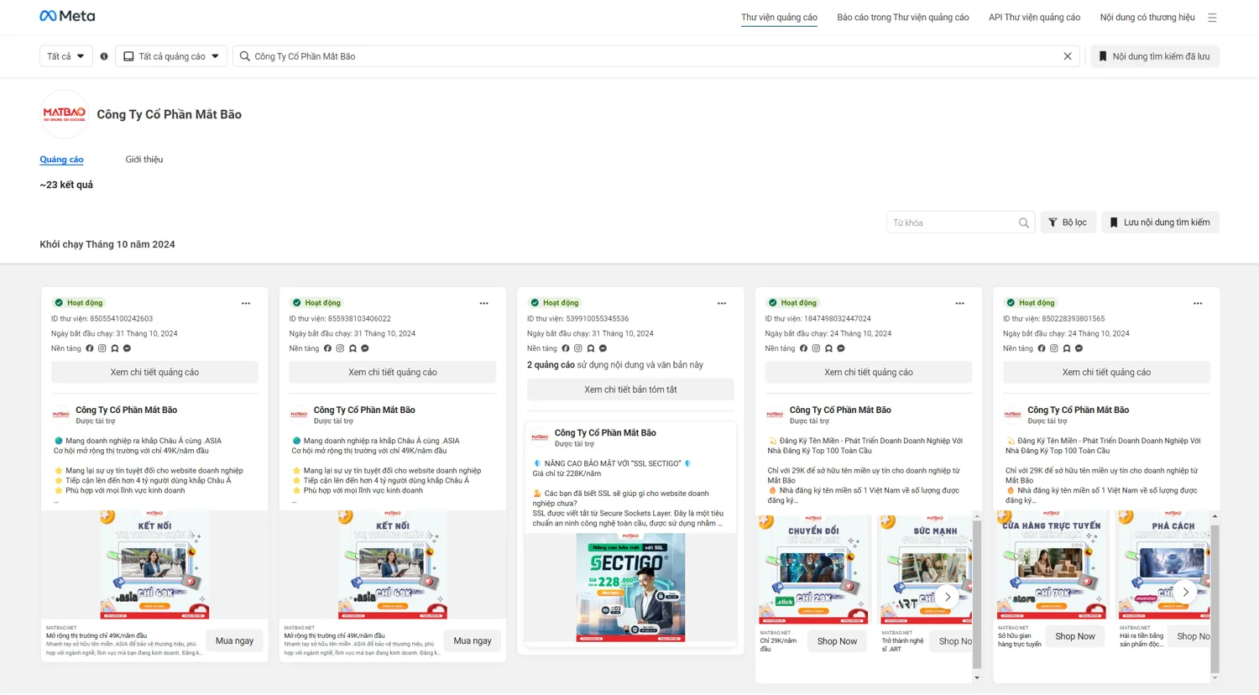
Task: Go to Thư viện quảng cáo tab
Action: coord(779,17)
